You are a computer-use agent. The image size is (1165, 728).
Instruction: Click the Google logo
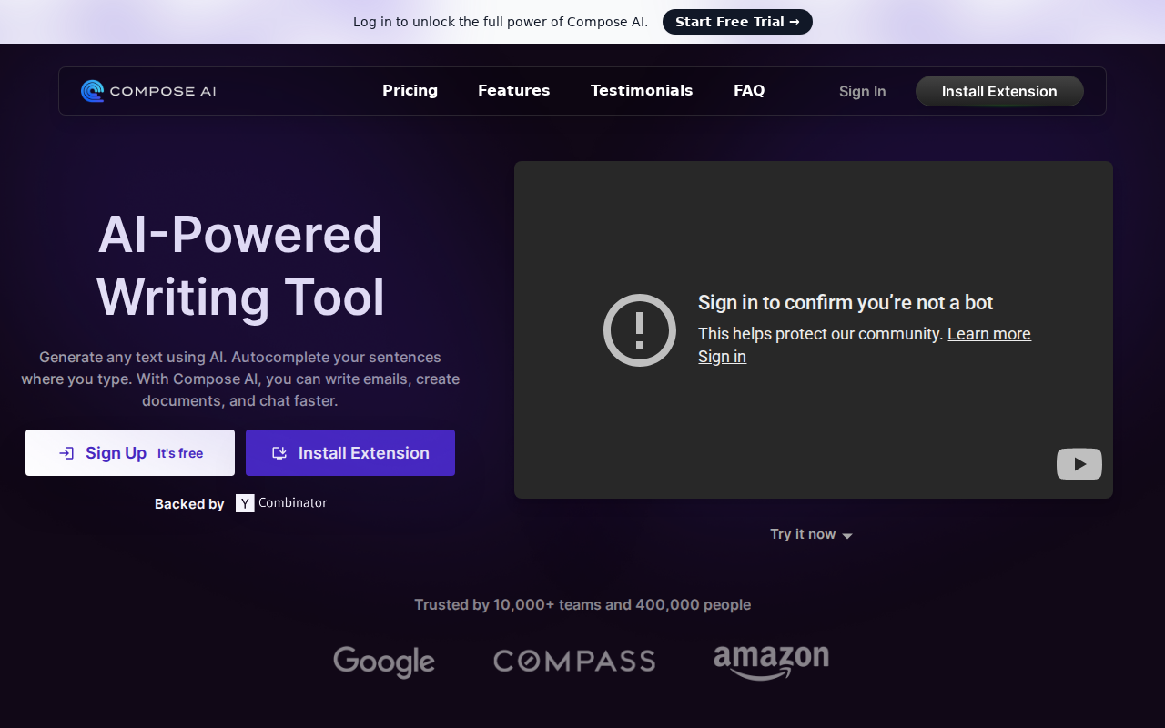tap(383, 662)
